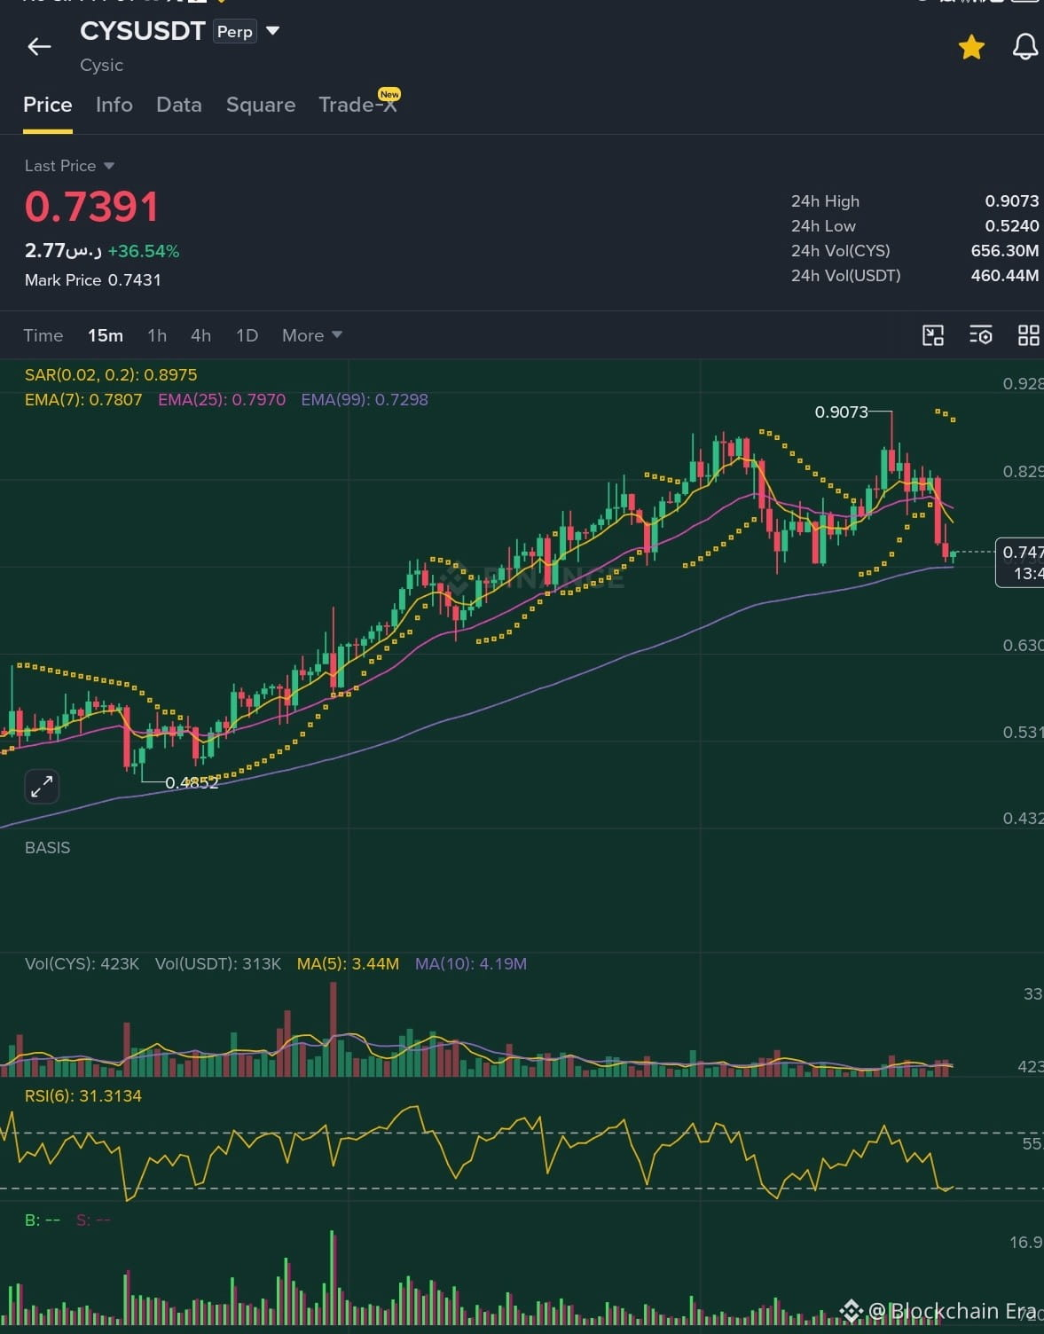
Task: Click the current price marker on axis
Action: click(1020, 562)
